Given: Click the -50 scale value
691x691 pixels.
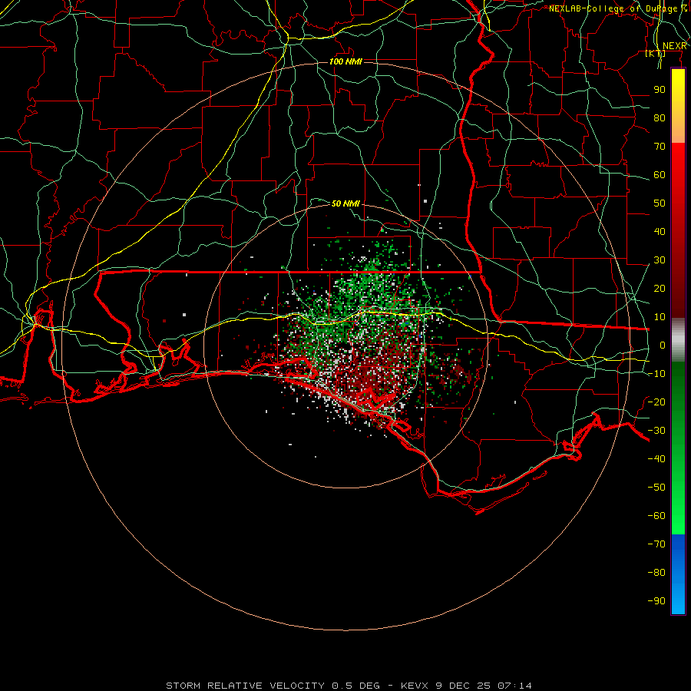Looking at the screenshot, I should click(x=656, y=488).
